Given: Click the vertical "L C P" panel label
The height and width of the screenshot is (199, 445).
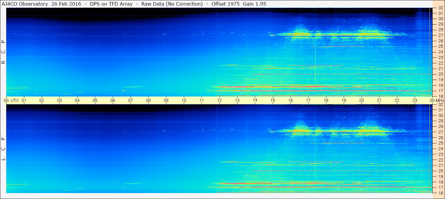Looking at the screenshot, I should click(4, 149).
